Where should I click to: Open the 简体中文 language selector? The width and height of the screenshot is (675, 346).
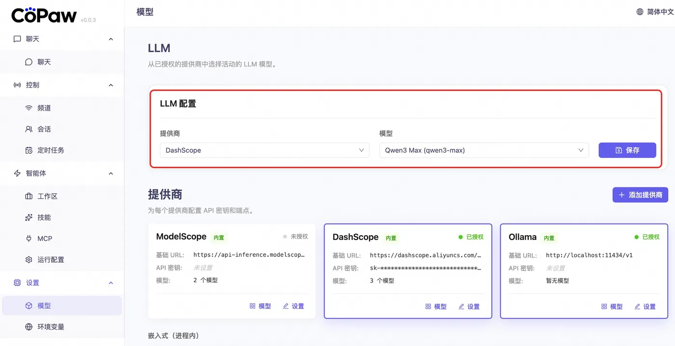click(x=655, y=12)
